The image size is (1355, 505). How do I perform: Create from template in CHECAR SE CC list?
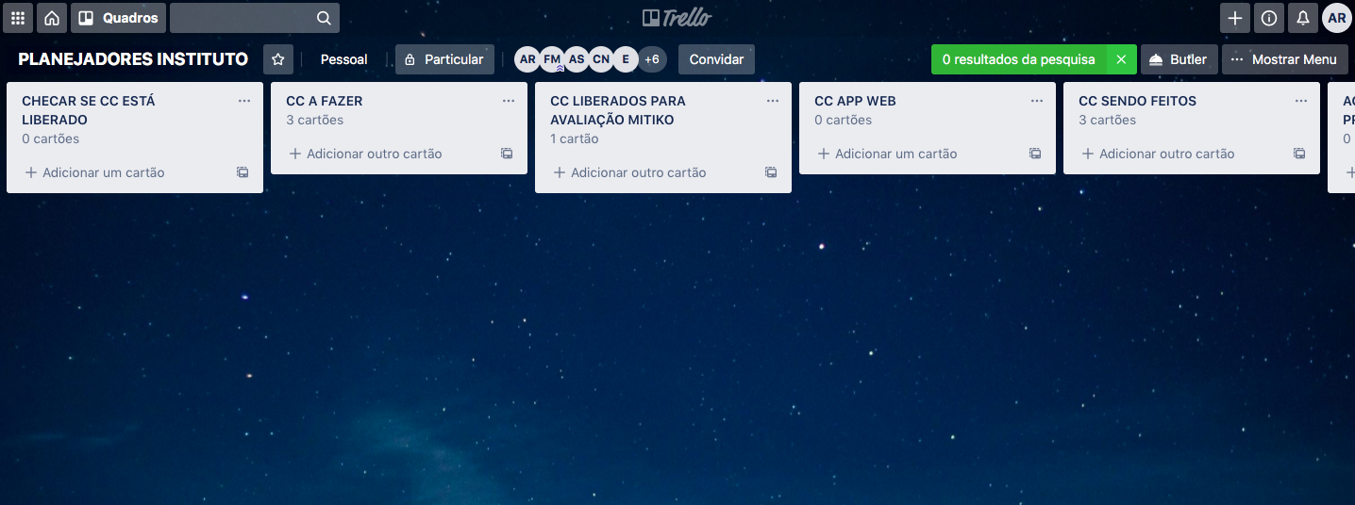tap(243, 172)
